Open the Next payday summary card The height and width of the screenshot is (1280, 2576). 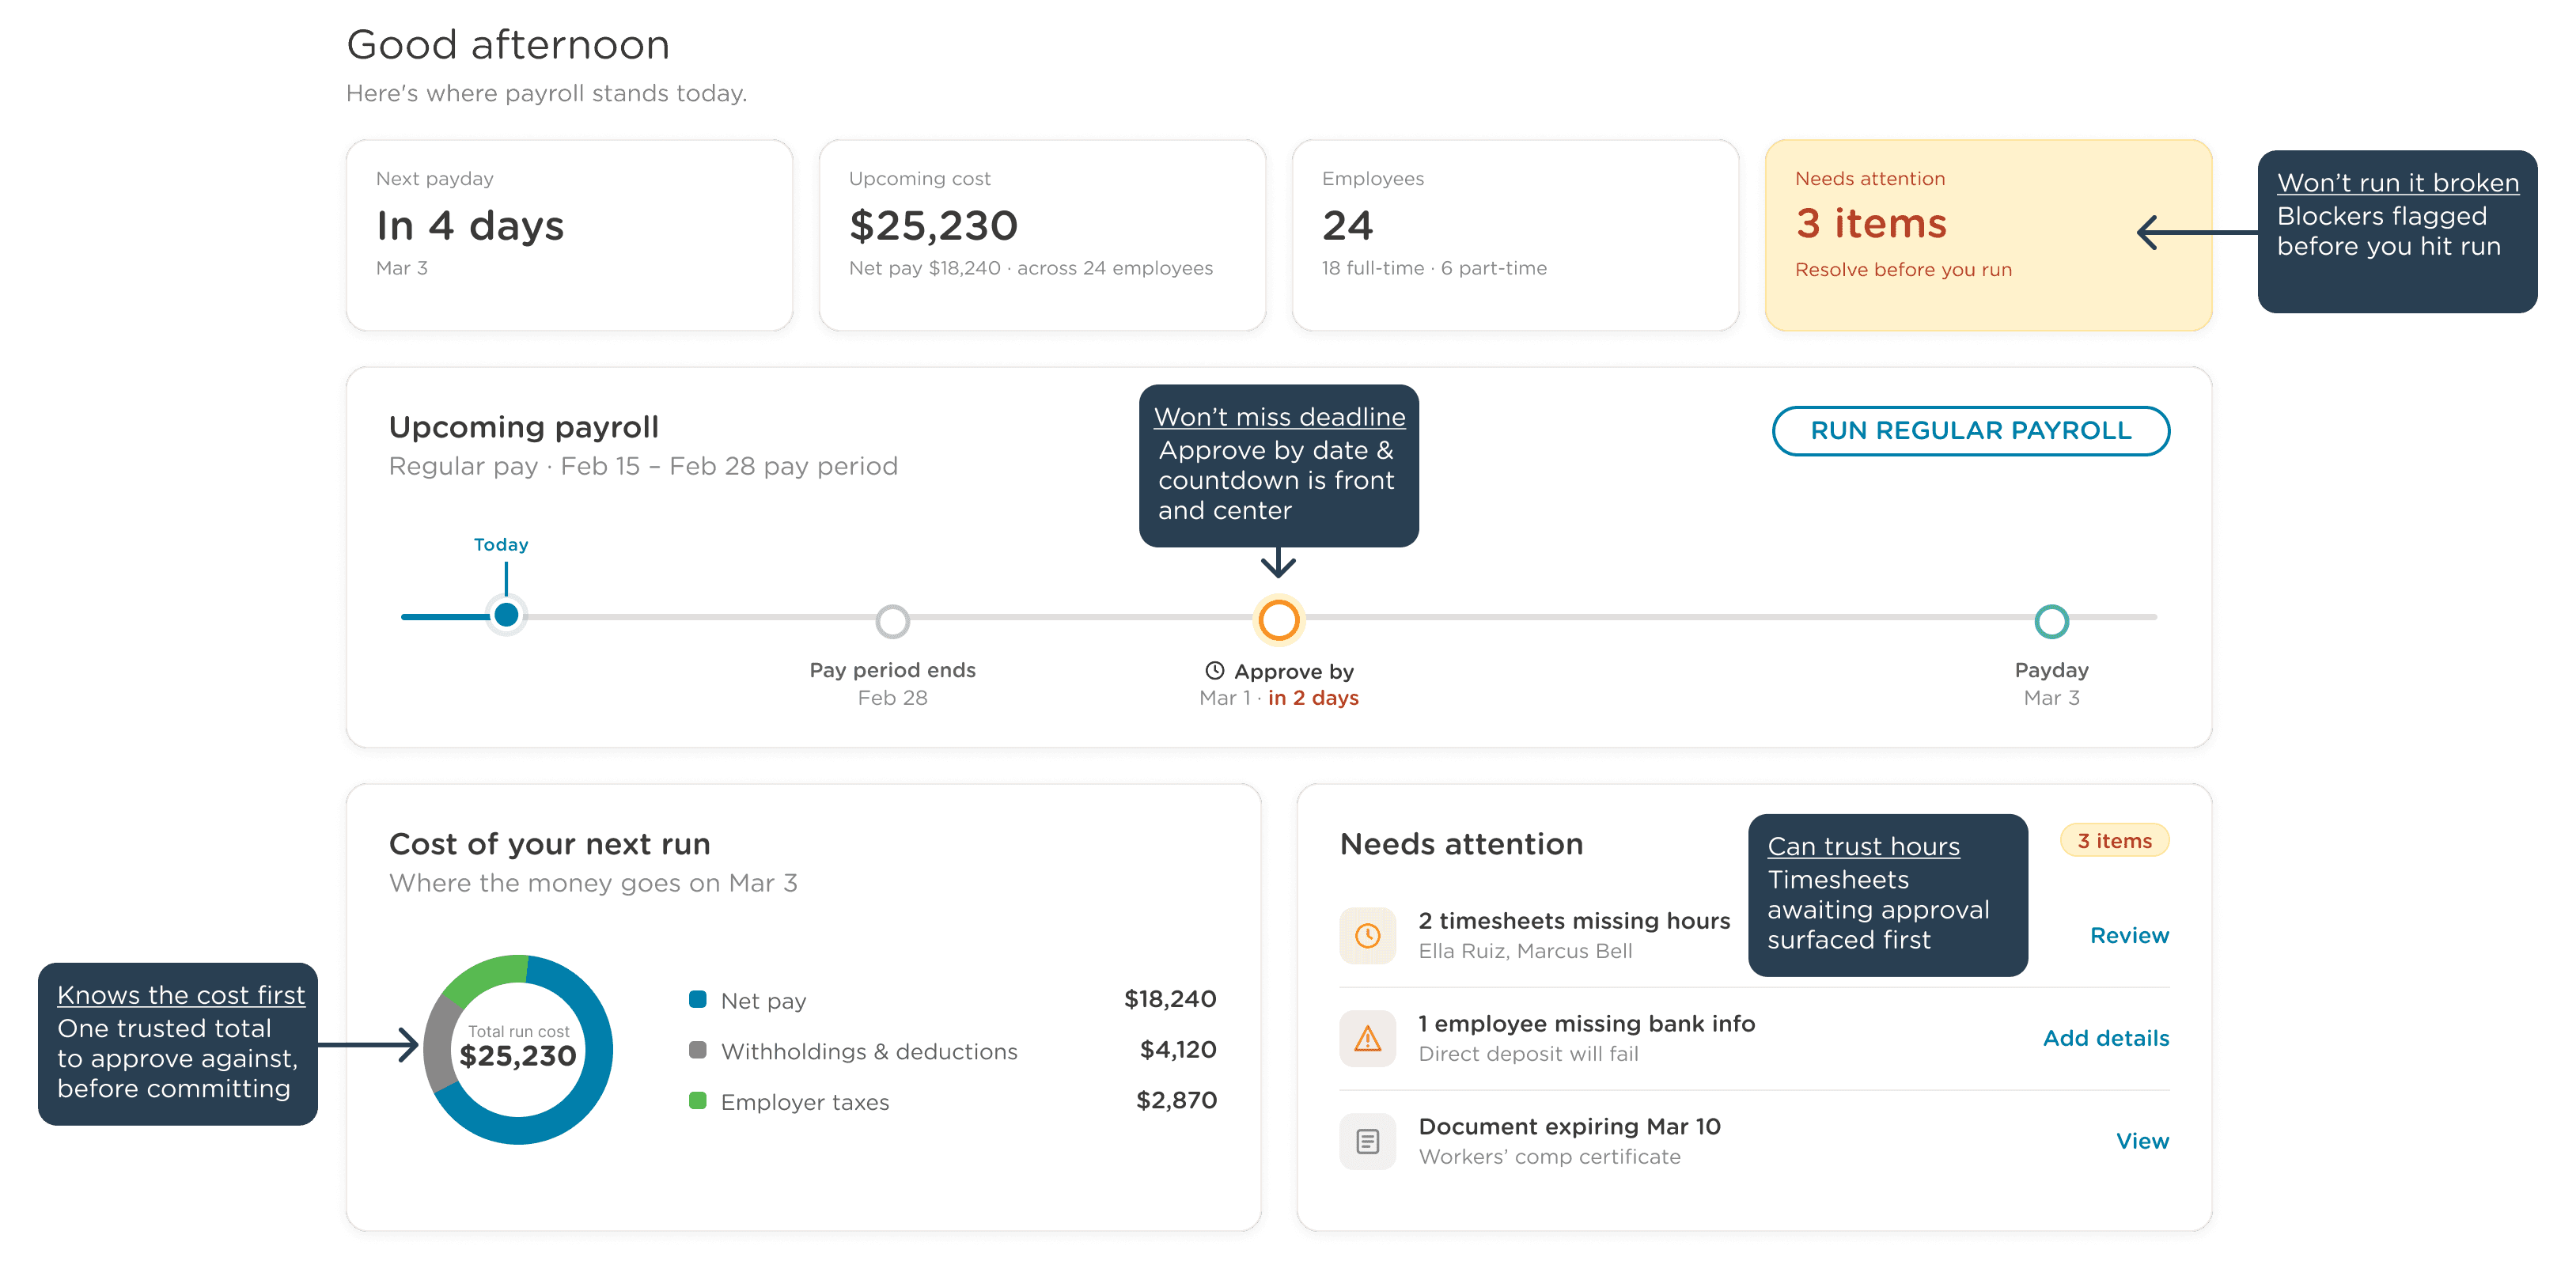569,235
